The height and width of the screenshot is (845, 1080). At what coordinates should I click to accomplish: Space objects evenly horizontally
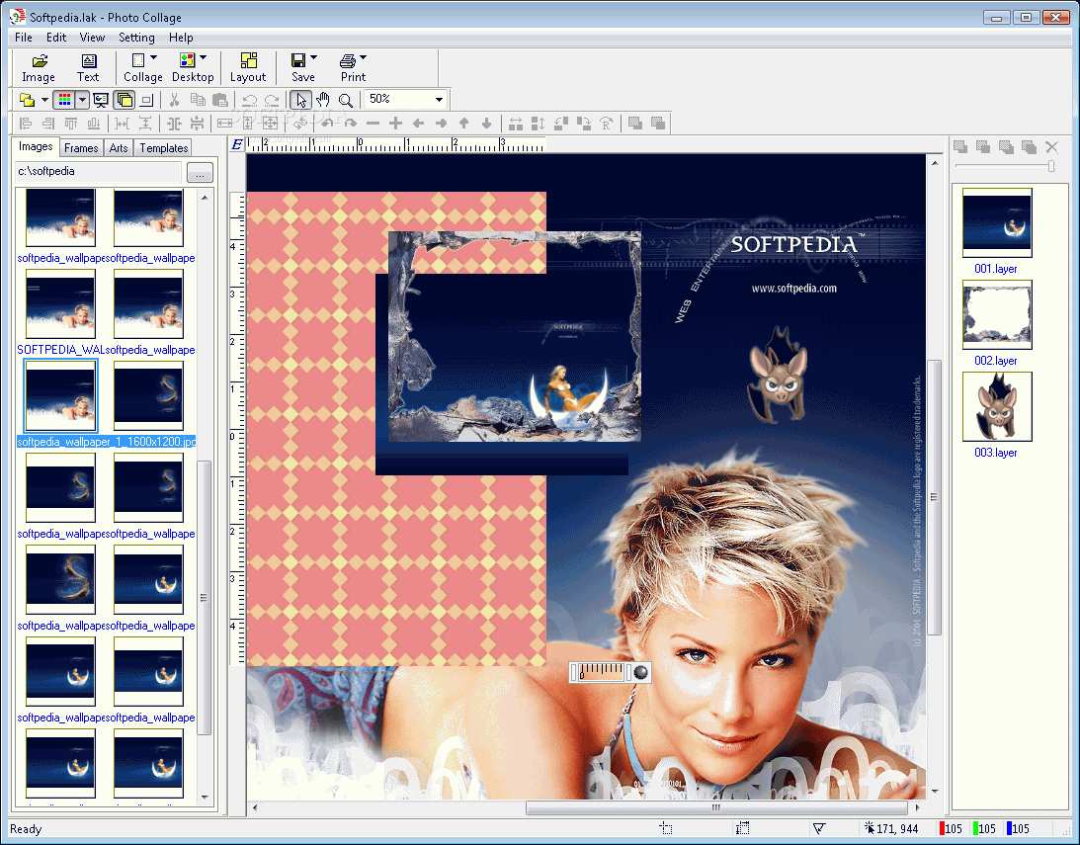coord(122,124)
